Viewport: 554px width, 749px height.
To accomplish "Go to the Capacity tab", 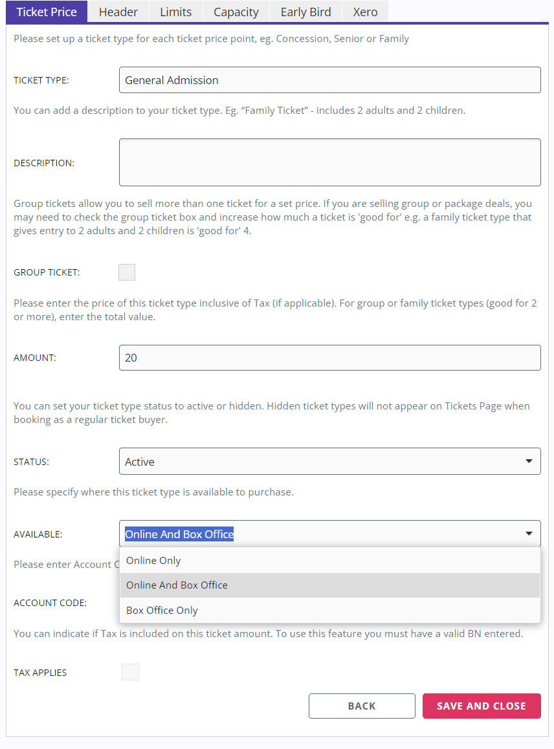I will pos(236,12).
